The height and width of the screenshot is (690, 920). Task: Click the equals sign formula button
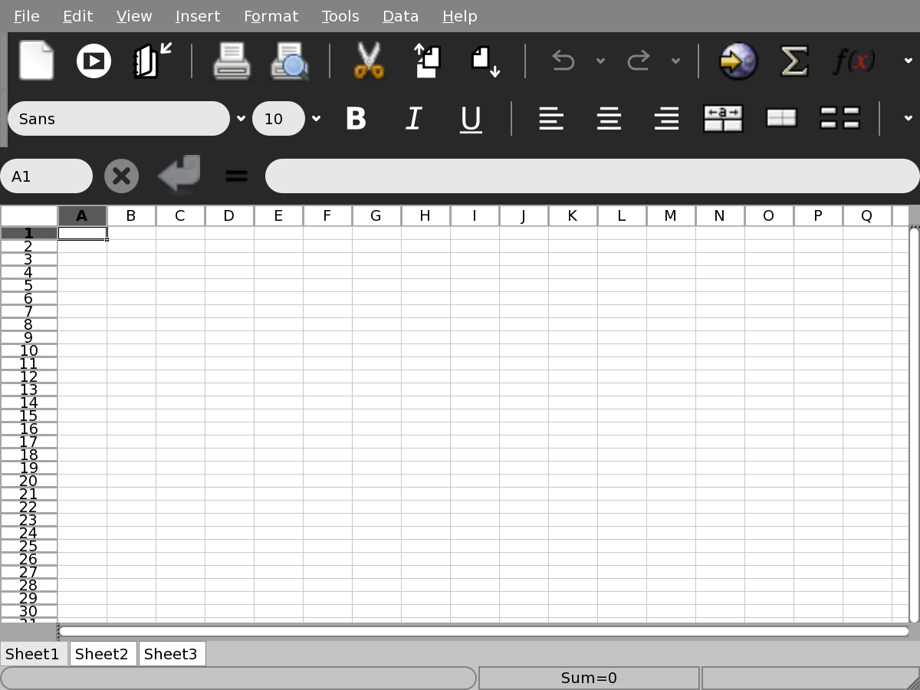tap(236, 176)
